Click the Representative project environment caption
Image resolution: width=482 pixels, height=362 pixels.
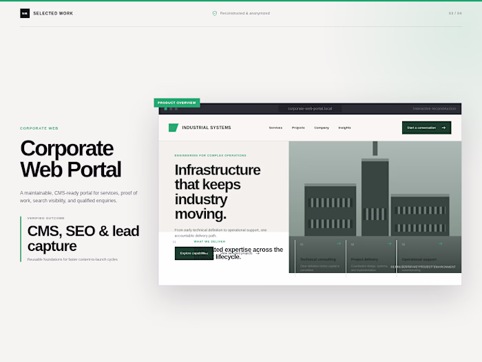coord(423,267)
